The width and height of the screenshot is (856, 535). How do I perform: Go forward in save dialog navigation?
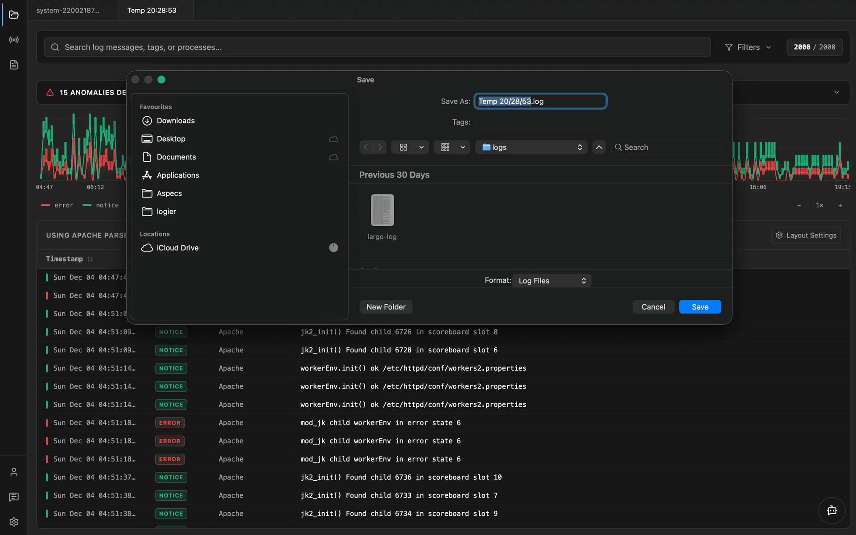click(380, 147)
